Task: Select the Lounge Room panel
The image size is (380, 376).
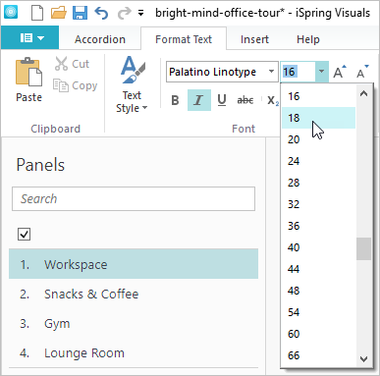Action: click(134, 352)
